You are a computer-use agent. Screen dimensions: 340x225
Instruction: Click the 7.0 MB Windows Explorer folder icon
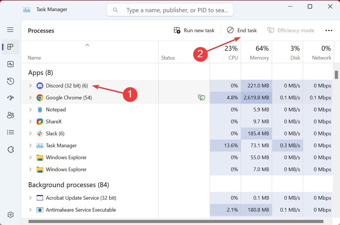[40, 169]
